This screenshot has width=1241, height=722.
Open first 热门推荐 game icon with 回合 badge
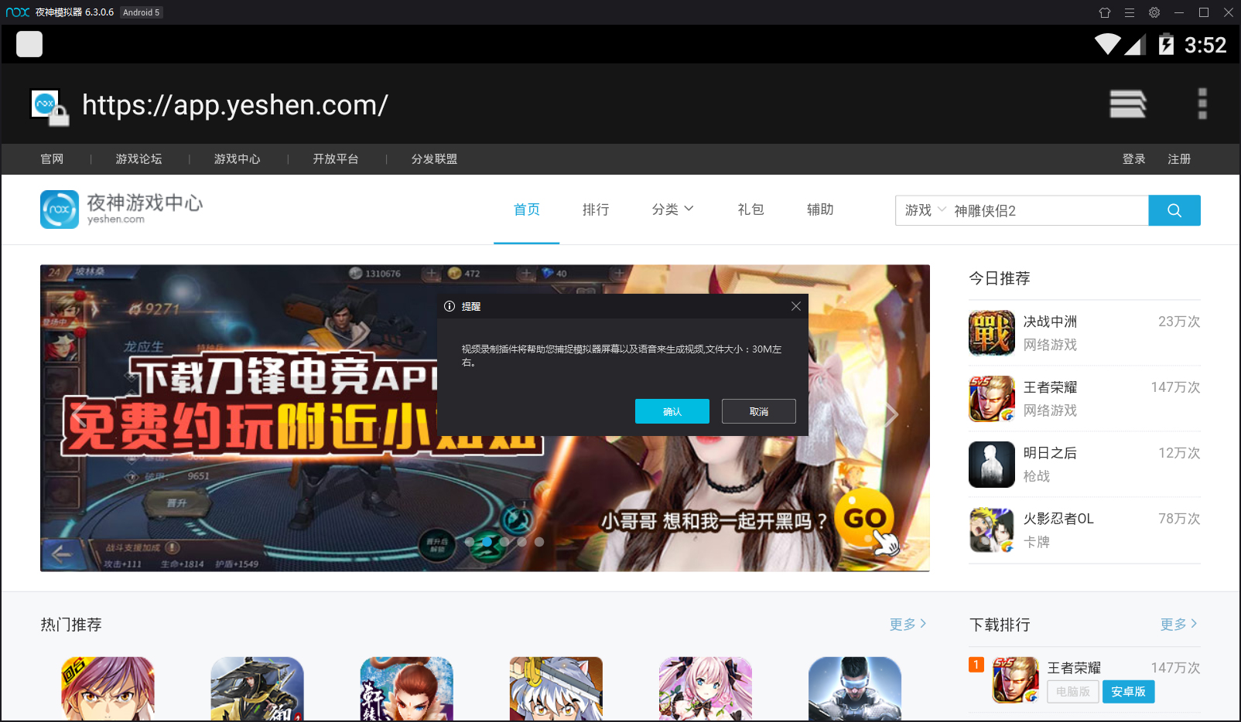click(108, 689)
